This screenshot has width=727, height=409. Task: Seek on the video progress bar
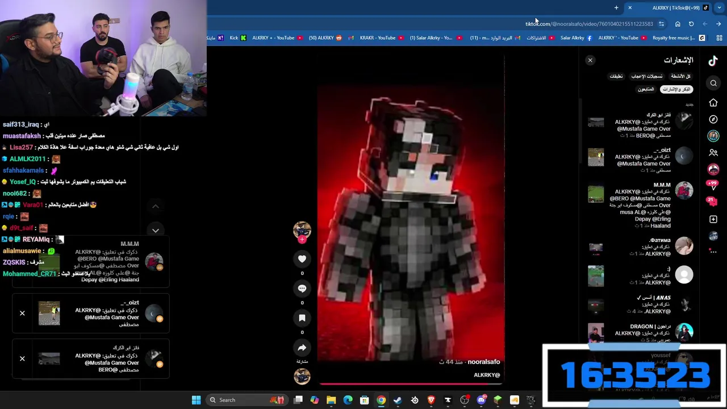click(x=411, y=383)
